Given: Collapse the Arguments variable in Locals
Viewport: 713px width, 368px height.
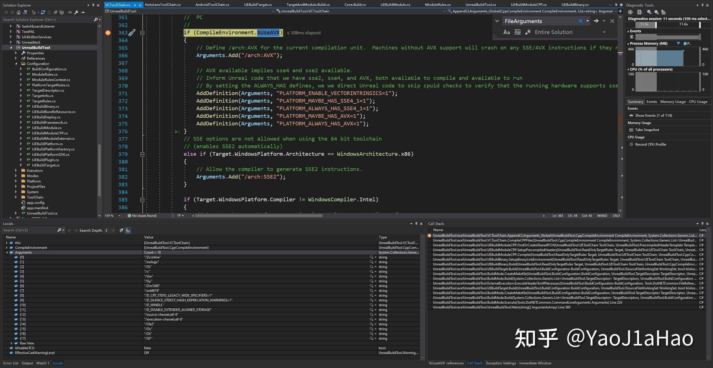Looking at the screenshot, I should [7, 252].
